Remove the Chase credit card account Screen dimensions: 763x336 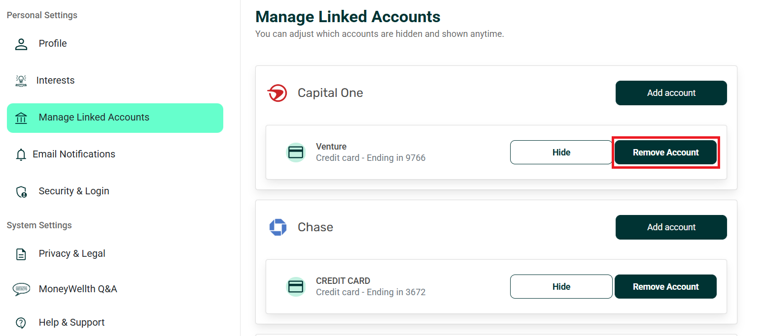pos(665,287)
